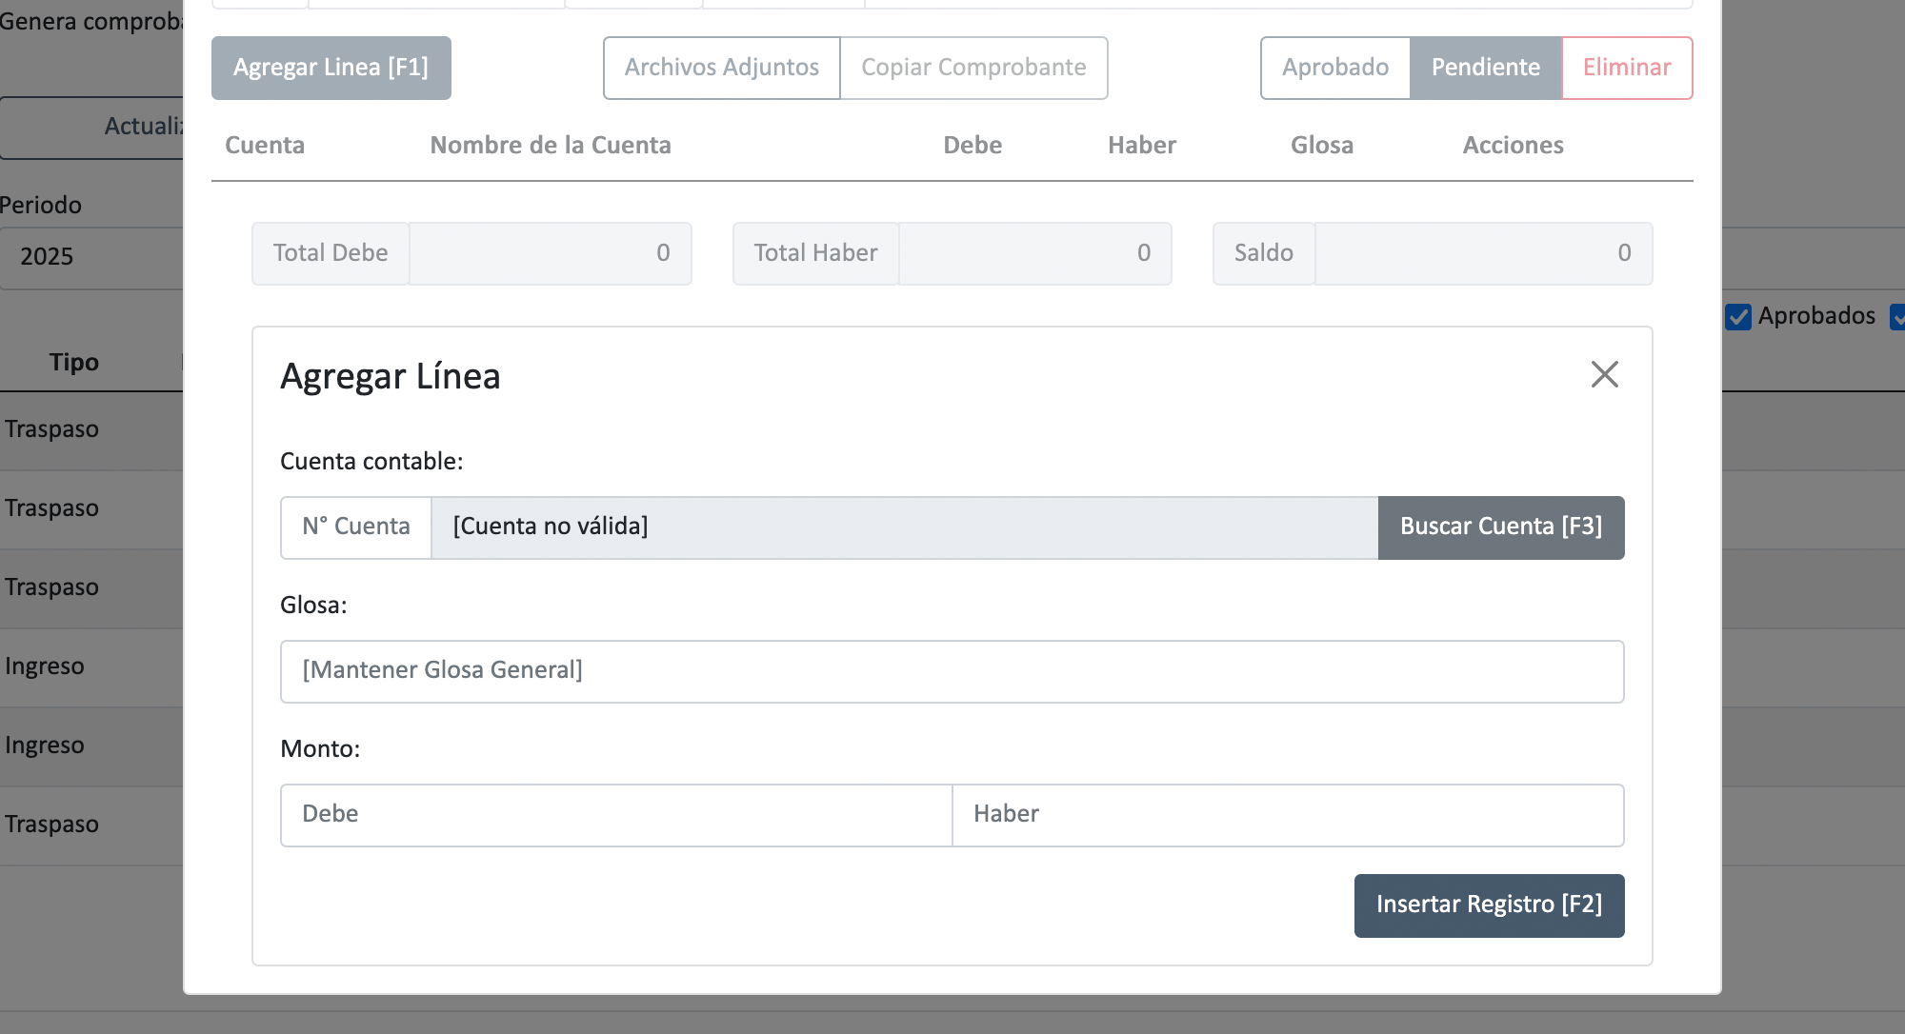This screenshot has width=1905, height=1034.
Task: Click Copiar Comprobante button
Action: click(973, 68)
